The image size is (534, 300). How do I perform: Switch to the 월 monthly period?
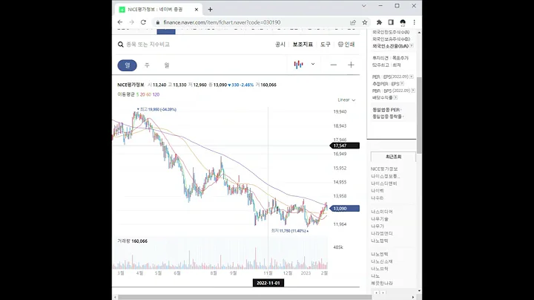(x=167, y=65)
